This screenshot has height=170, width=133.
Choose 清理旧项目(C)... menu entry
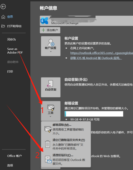66,159
